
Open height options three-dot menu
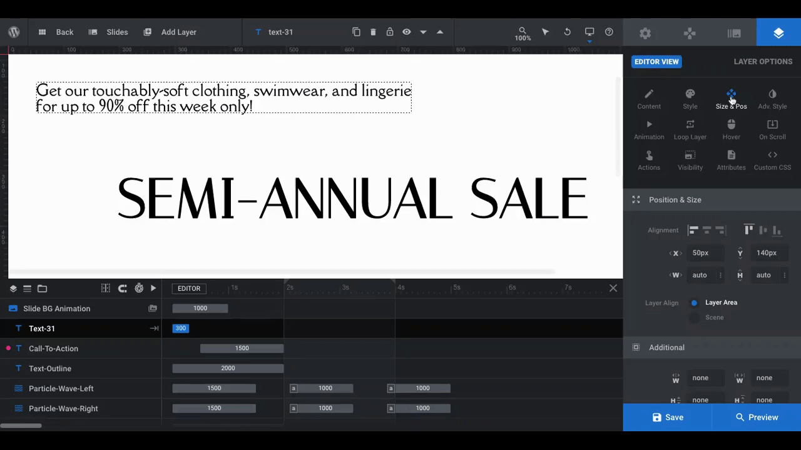pyautogui.click(x=785, y=275)
